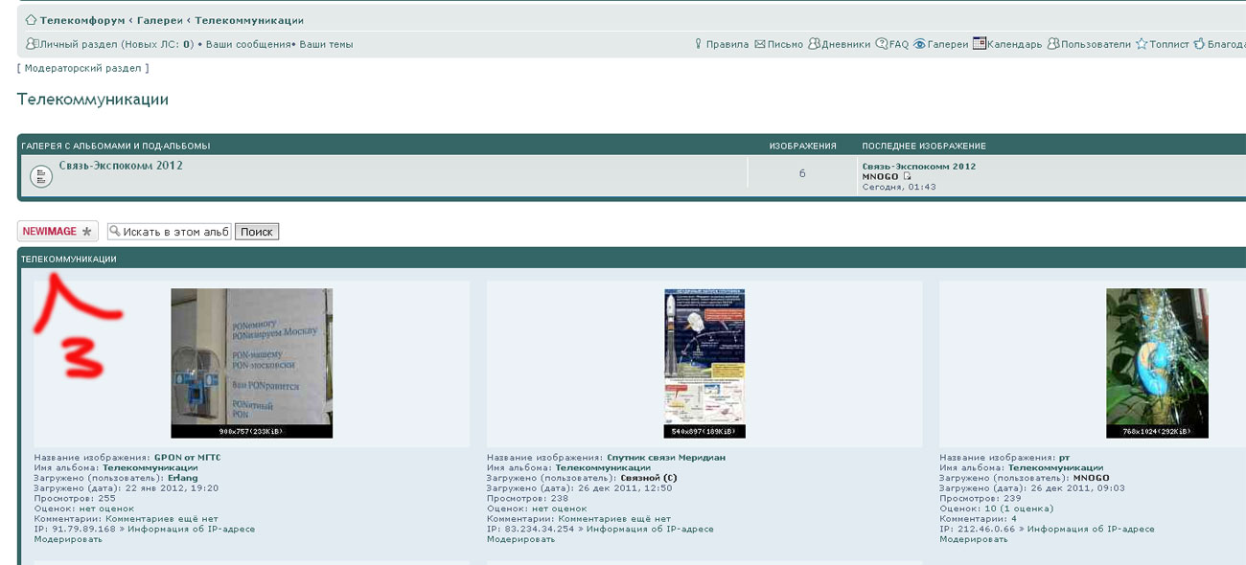
Task: Open the Спутник связи Меридиан thumbnail
Action: [704, 363]
